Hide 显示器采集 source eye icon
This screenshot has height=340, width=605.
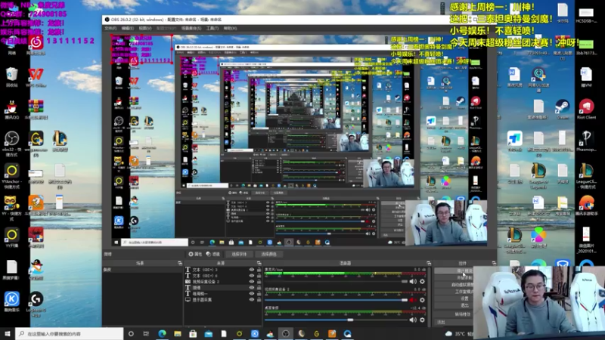pos(252,299)
